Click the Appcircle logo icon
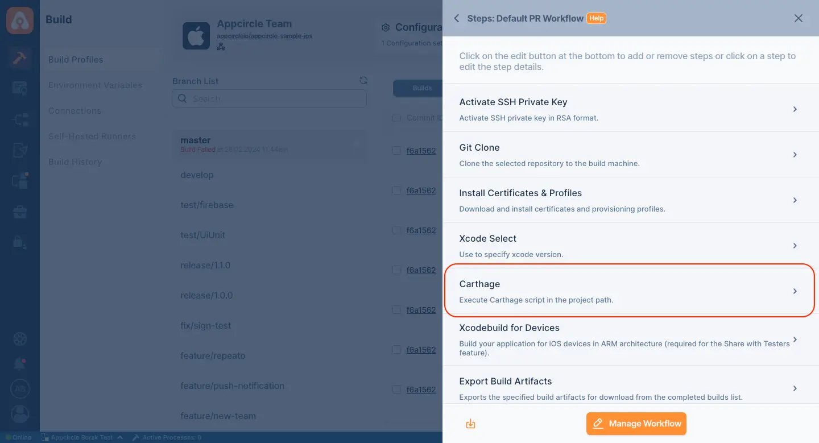 [20, 20]
